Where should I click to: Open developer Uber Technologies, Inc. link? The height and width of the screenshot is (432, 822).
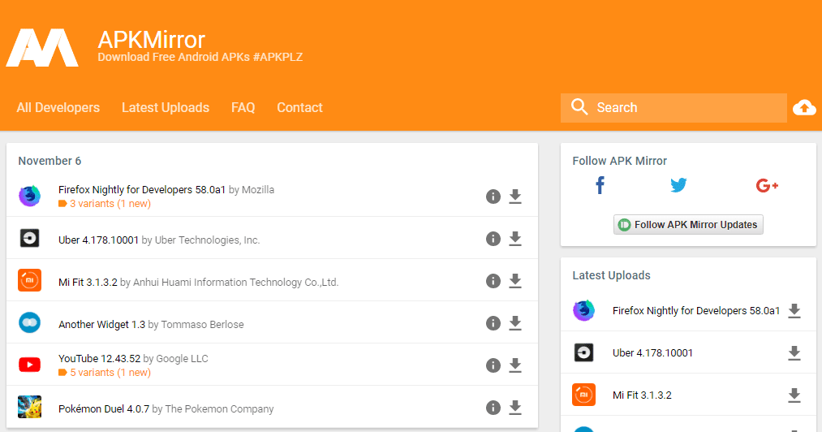207,240
